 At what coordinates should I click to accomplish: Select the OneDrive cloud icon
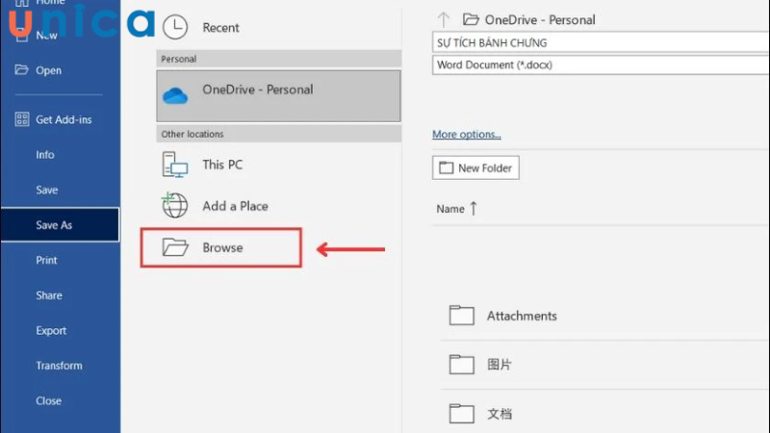click(x=175, y=95)
